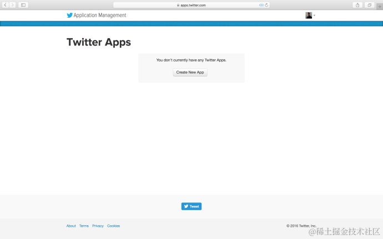Click the apps.twitter.com address bar
The image size is (383, 239).
coord(191,5)
